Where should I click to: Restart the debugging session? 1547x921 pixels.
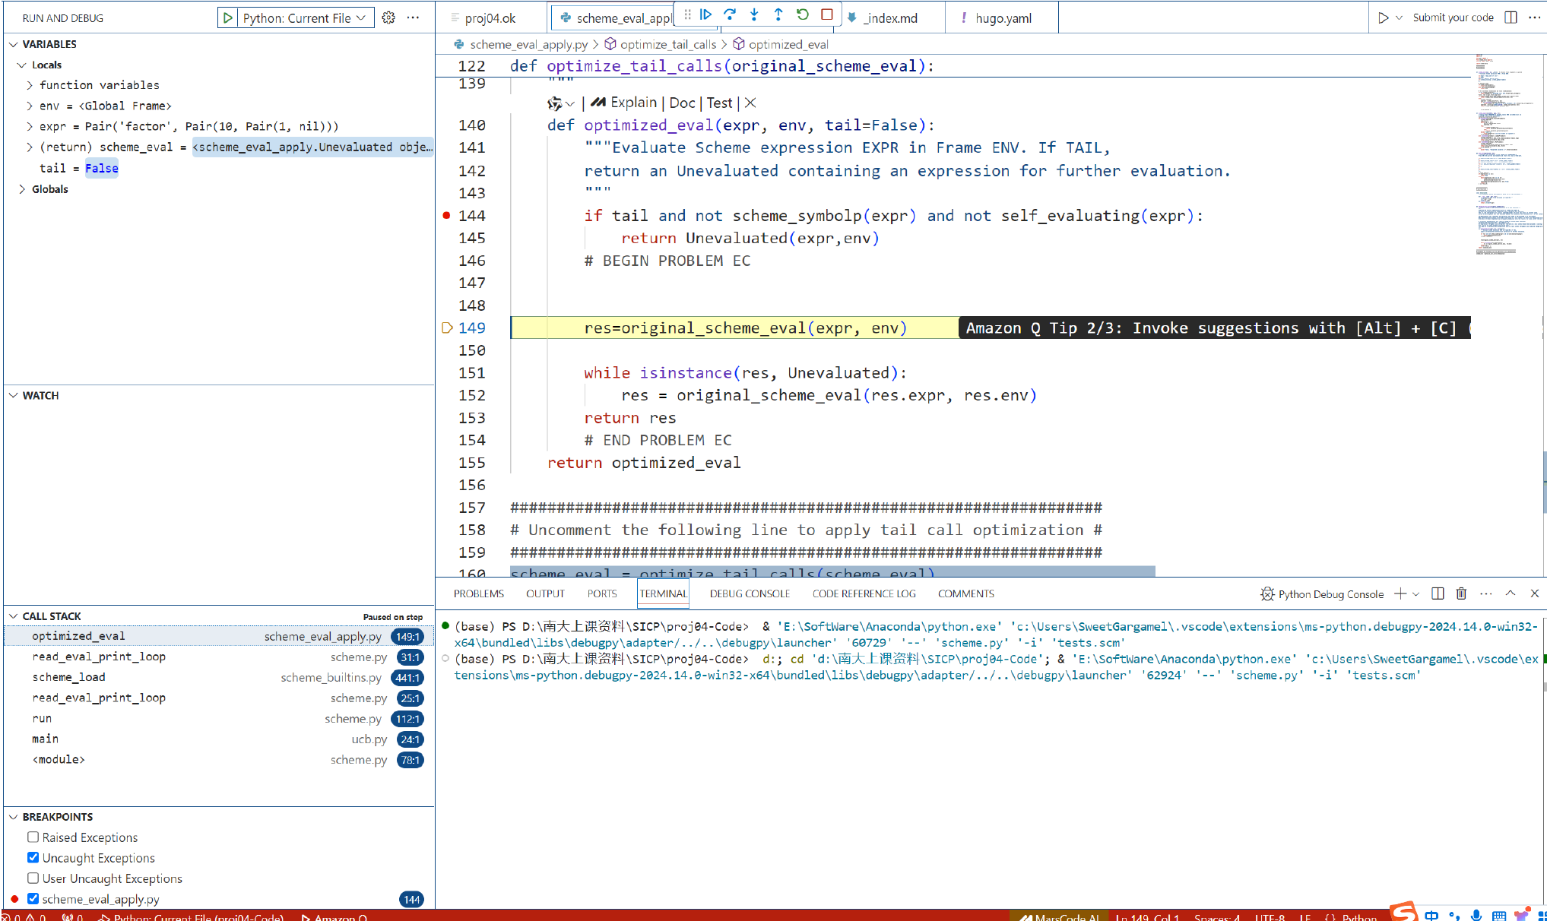pyautogui.click(x=803, y=14)
